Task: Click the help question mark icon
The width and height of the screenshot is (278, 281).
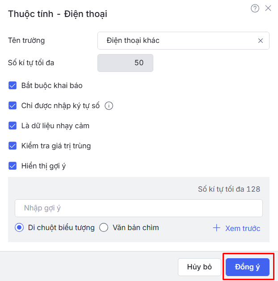Action: tap(255, 8)
